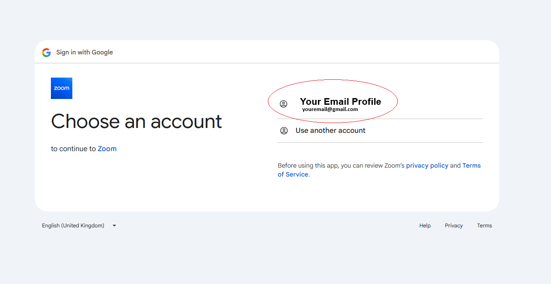
Task: Open the Terms of Service link
Action: point(379,170)
